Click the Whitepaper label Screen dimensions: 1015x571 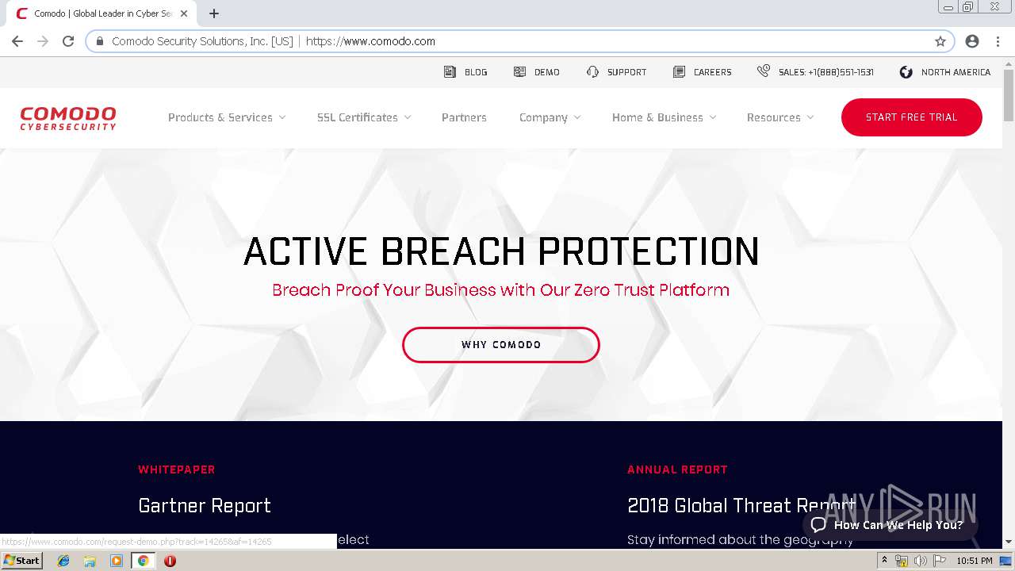pyautogui.click(x=177, y=469)
